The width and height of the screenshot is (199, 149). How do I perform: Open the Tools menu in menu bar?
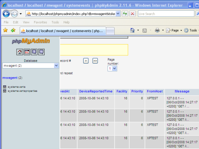(x=55, y=22)
